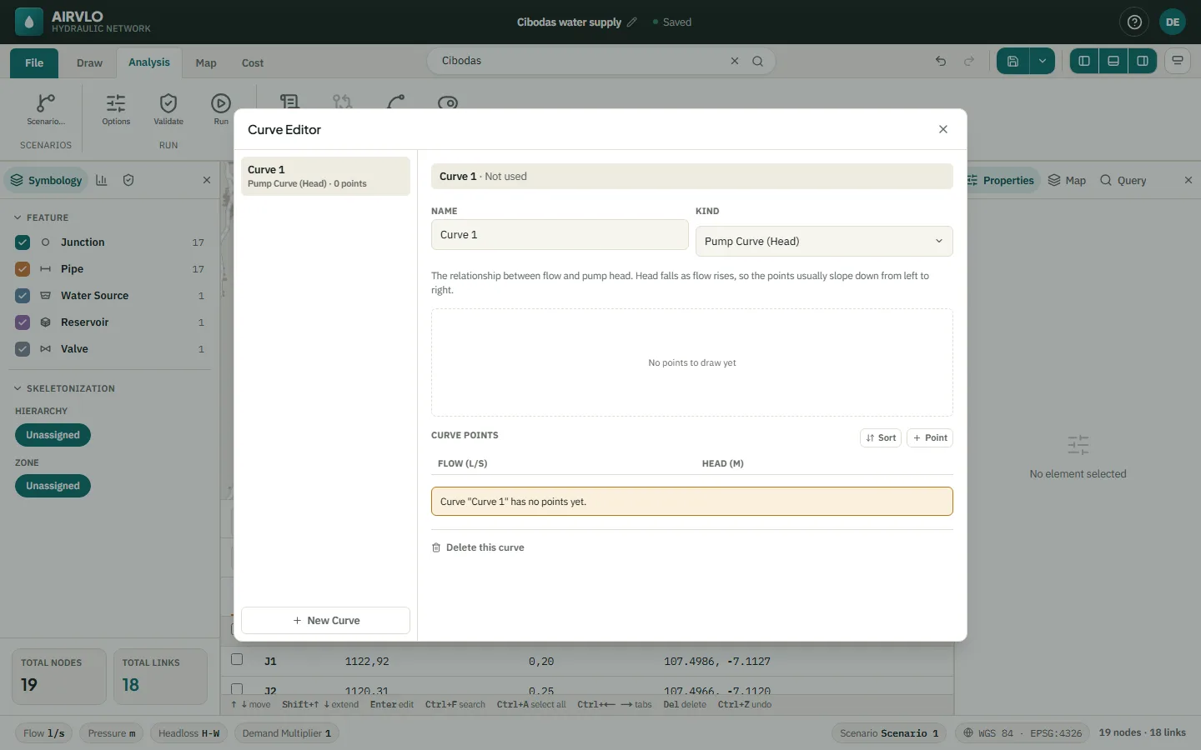Click the Pipe feature icon
The width and height of the screenshot is (1201, 750).
coord(45,269)
